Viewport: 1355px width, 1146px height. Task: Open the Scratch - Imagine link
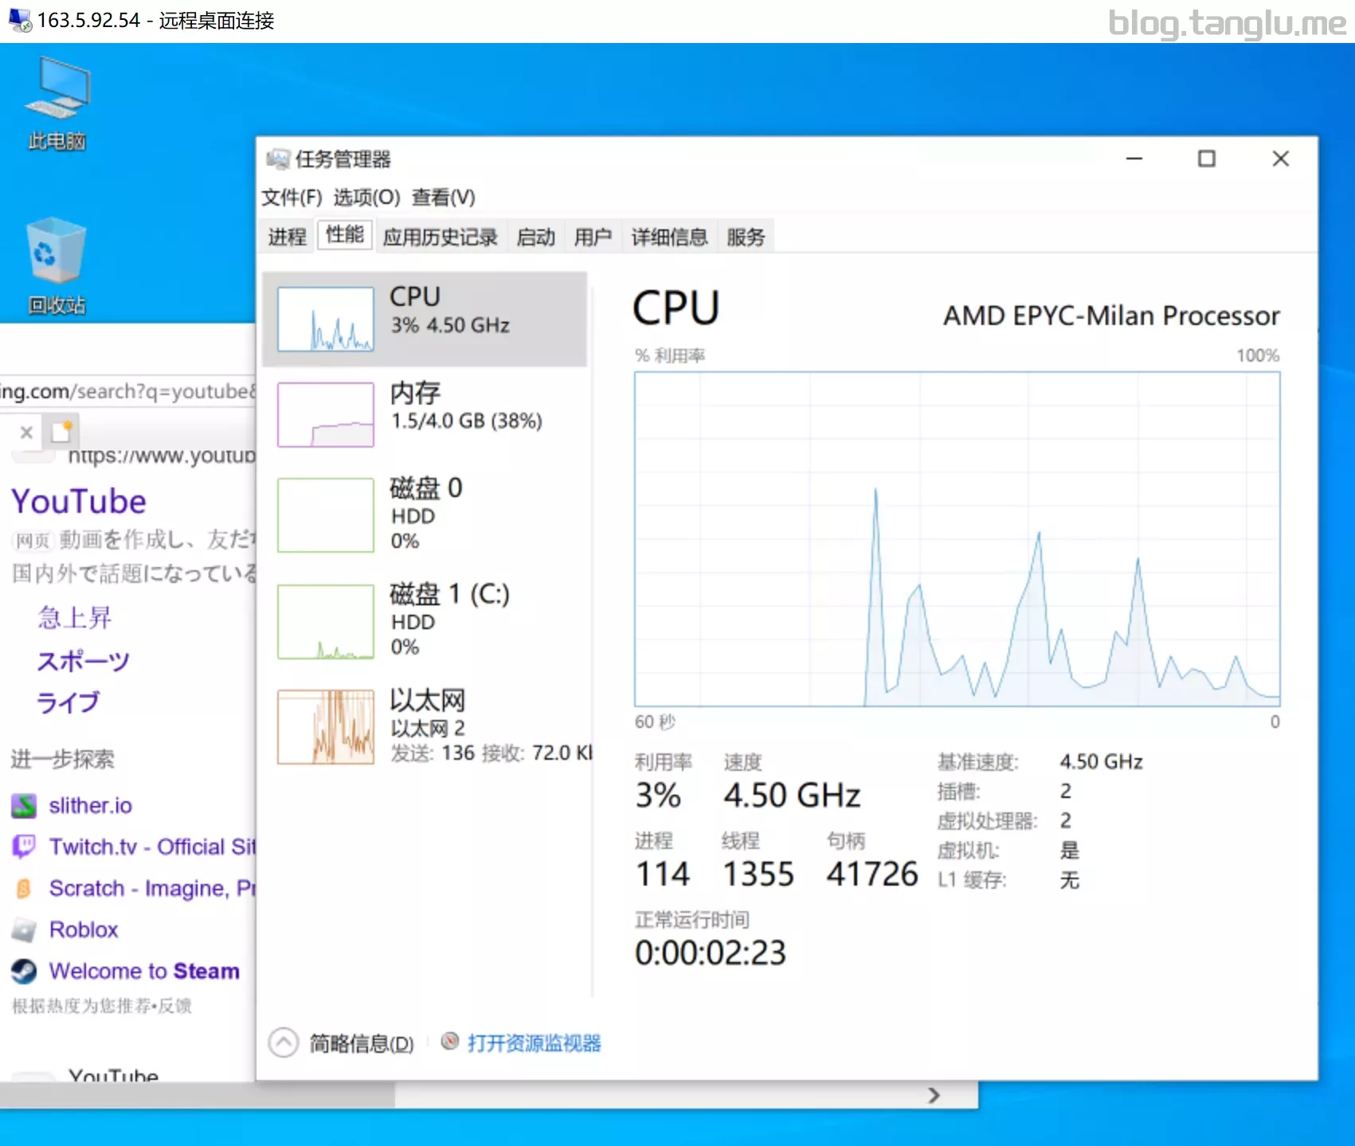(x=152, y=888)
